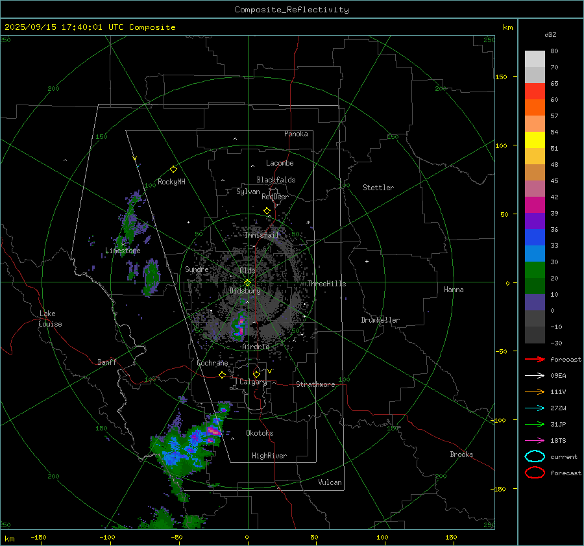Screen dimensions: 584x546
Task: Click the Sundre town label
Action: click(197, 269)
